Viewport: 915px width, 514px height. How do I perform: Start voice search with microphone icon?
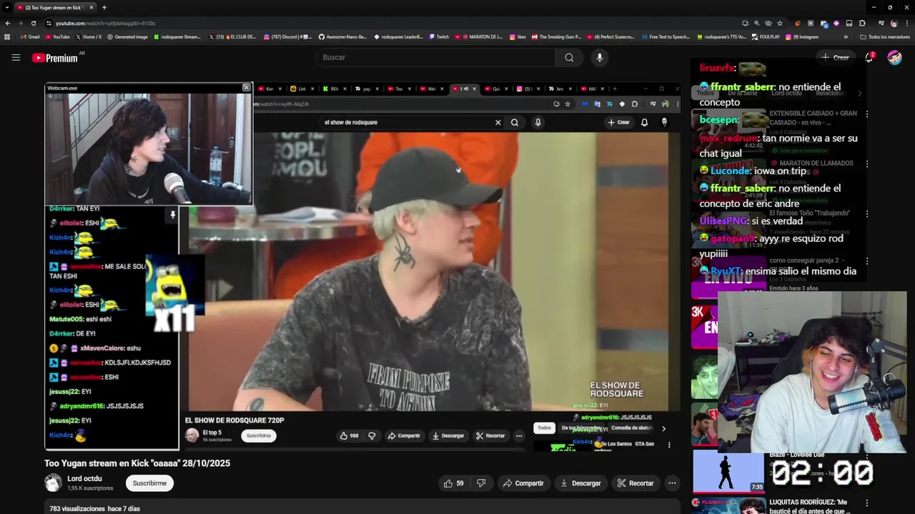600,58
